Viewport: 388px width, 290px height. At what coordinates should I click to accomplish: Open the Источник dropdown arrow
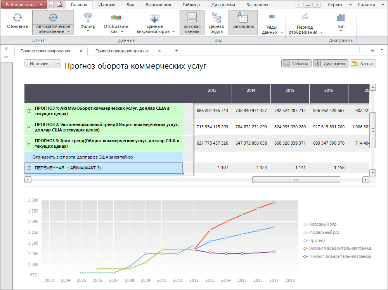(58, 64)
